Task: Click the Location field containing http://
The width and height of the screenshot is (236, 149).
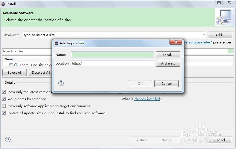Action: point(112,63)
